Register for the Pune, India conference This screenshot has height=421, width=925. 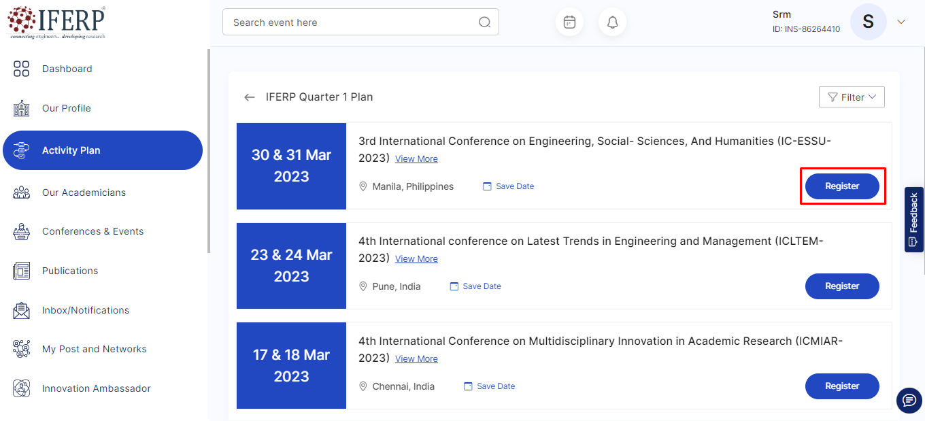coord(842,286)
